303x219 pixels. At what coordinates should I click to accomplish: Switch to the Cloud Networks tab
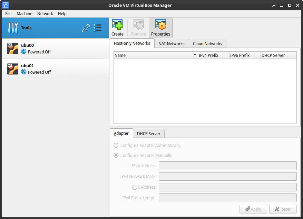click(x=207, y=43)
